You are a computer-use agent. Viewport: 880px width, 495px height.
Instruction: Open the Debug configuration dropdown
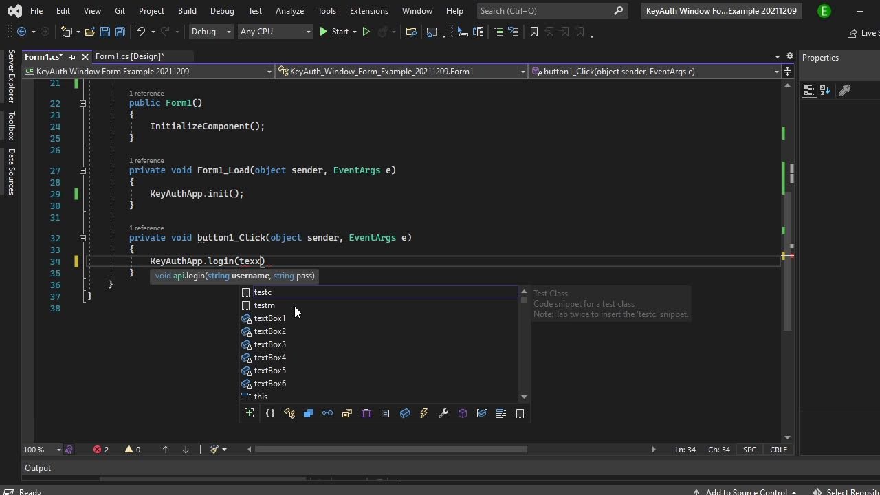[211, 32]
